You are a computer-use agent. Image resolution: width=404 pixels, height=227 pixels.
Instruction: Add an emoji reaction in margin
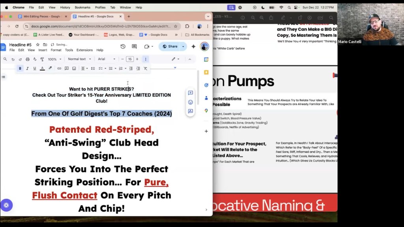click(191, 102)
